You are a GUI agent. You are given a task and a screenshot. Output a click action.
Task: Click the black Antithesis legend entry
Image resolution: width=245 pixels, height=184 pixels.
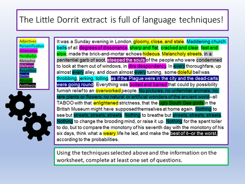click(x=27, y=85)
